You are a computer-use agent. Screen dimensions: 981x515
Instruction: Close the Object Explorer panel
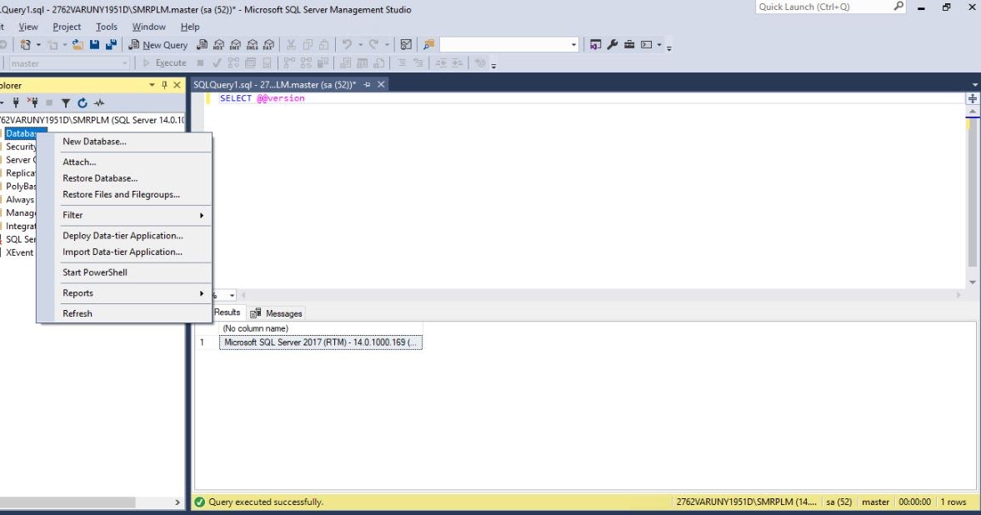click(x=177, y=85)
